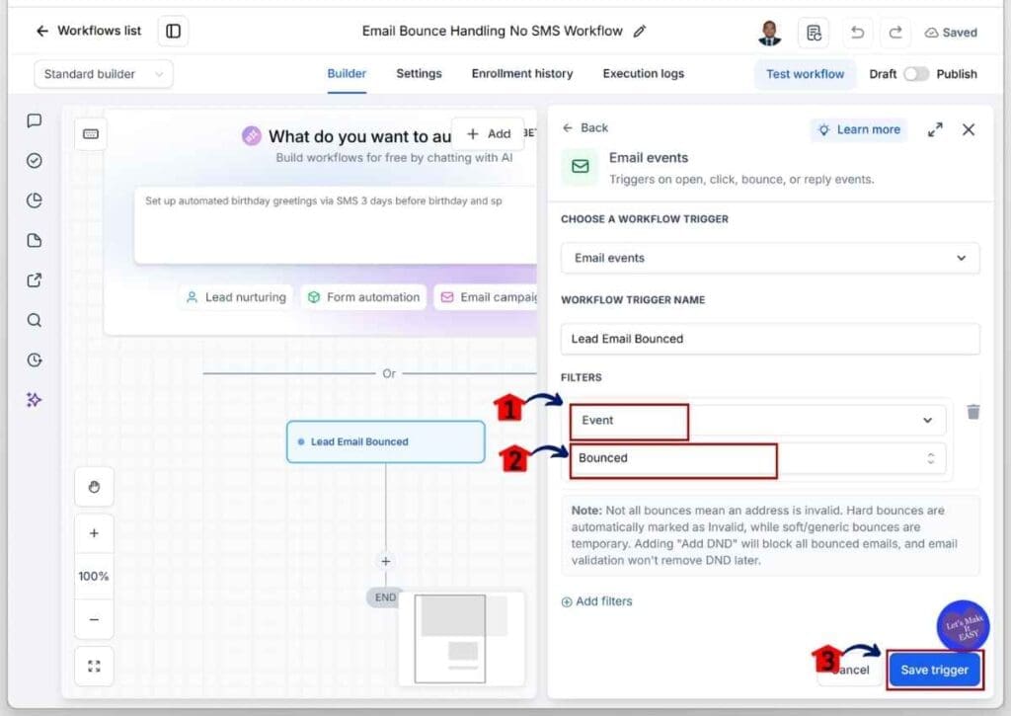Viewport: 1011px width, 716px height.
Task: Open the Enrollment history tab
Action: point(522,73)
